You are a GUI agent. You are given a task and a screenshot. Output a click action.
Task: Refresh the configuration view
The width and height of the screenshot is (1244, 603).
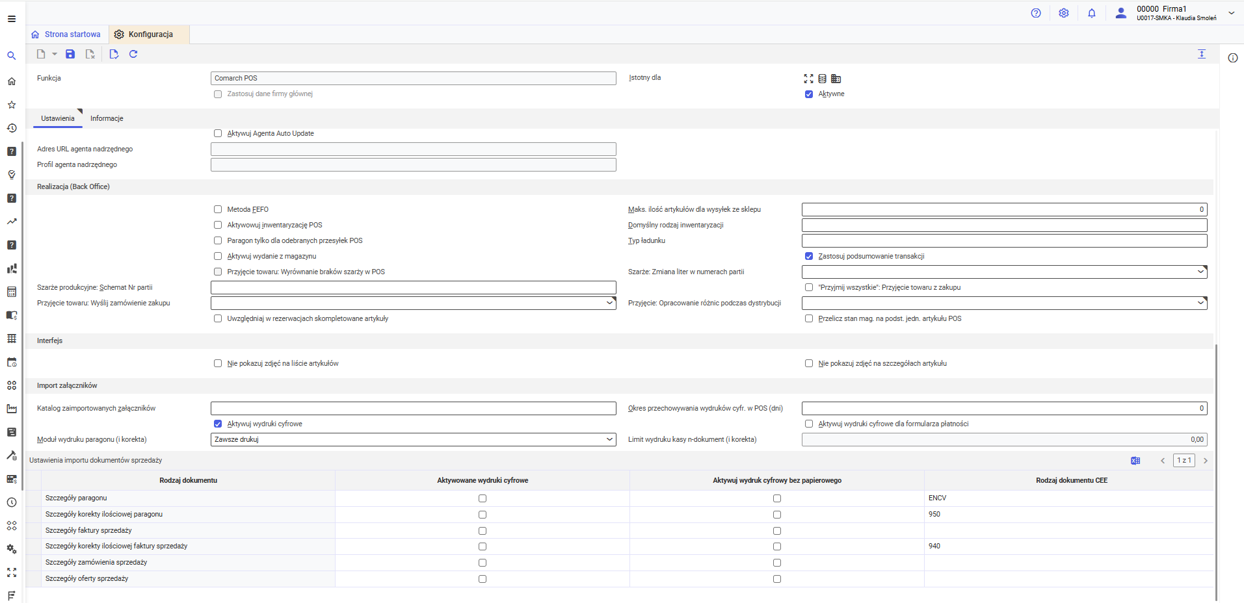pos(133,54)
